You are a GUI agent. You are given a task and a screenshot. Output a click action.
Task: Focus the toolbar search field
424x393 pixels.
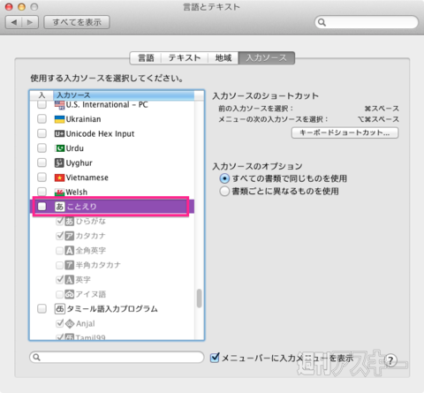pyautogui.click(x=367, y=22)
